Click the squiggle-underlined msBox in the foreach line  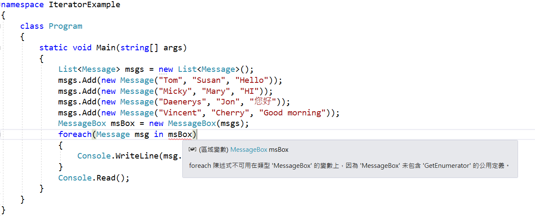click(180, 134)
